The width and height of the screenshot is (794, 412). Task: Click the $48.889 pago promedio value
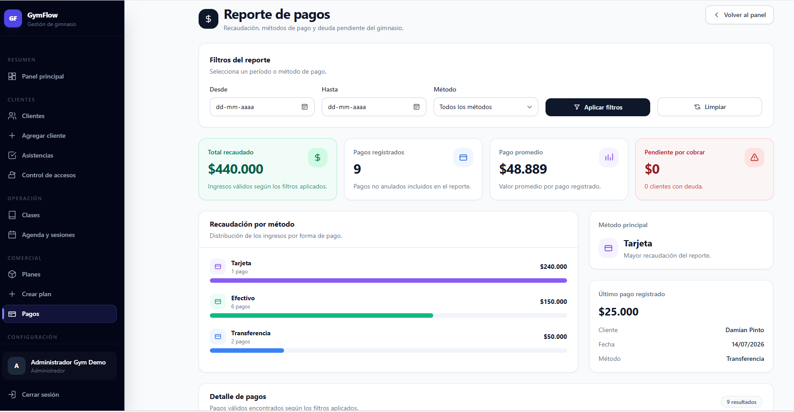(523, 169)
